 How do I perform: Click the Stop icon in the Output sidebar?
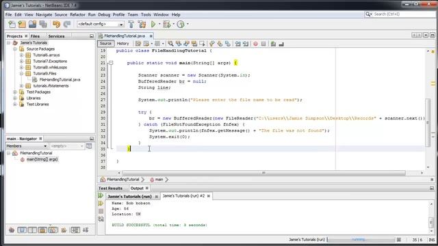pyautogui.click(x=101, y=211)
